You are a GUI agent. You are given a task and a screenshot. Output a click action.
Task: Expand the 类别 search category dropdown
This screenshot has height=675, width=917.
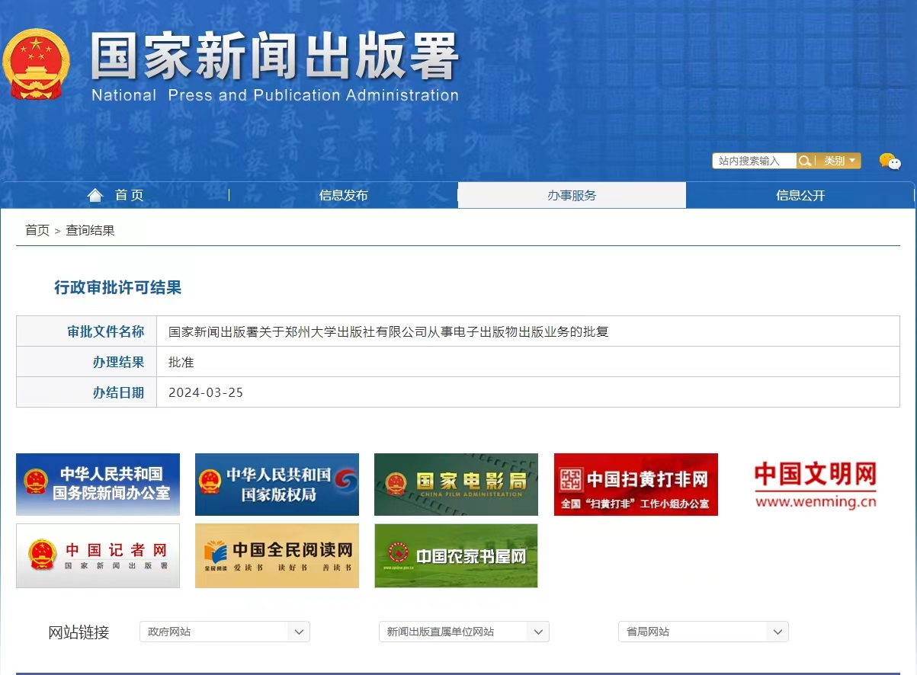pyautogui.click(x=839, y=161)
